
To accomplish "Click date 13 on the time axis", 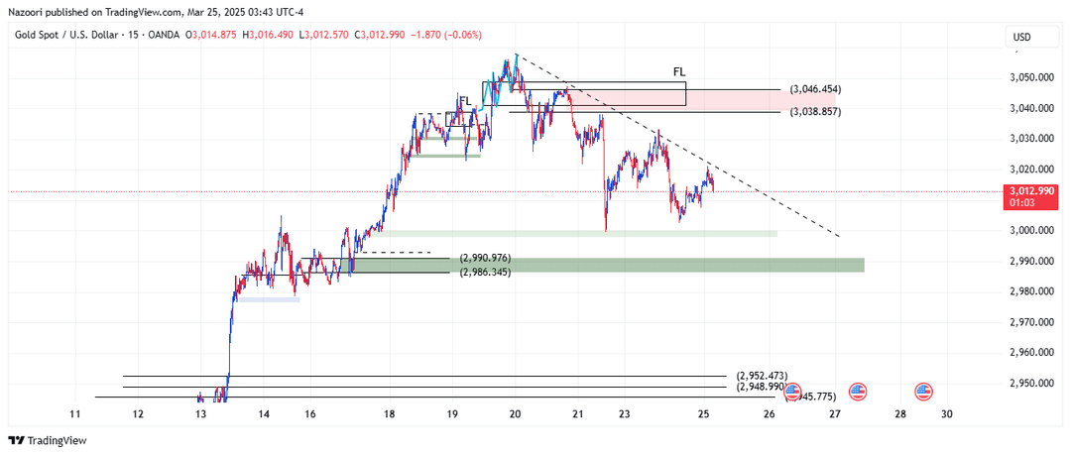I will coord(200,414).
